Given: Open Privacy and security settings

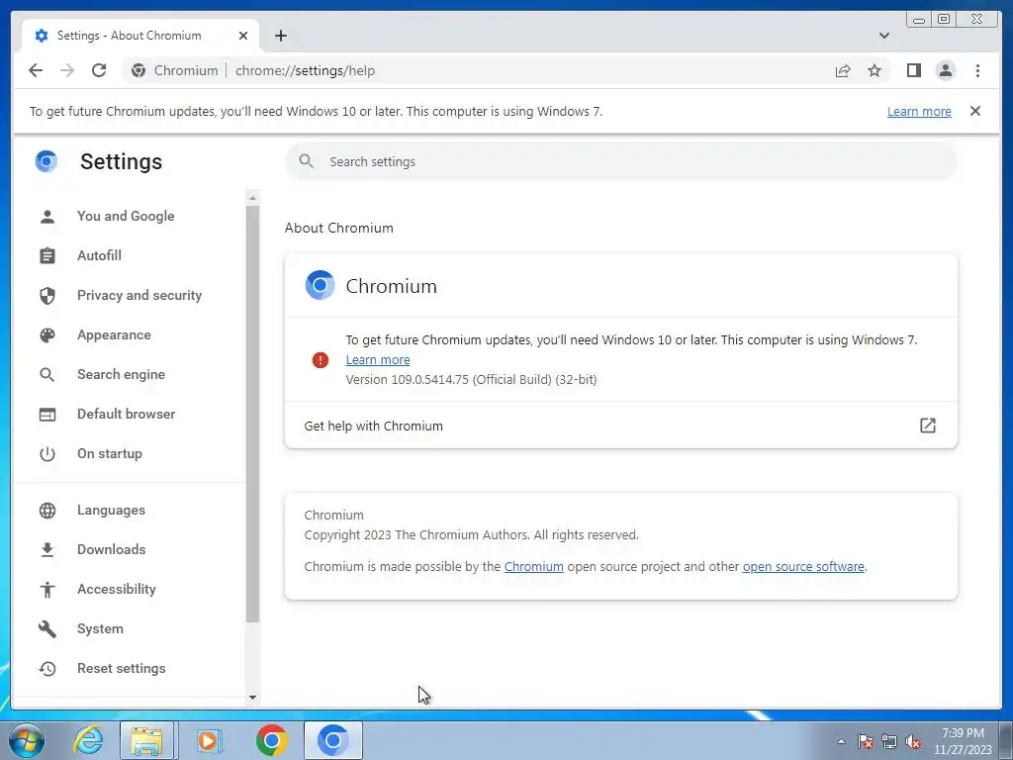Looking at the screenshot, I should pos(138,295).
